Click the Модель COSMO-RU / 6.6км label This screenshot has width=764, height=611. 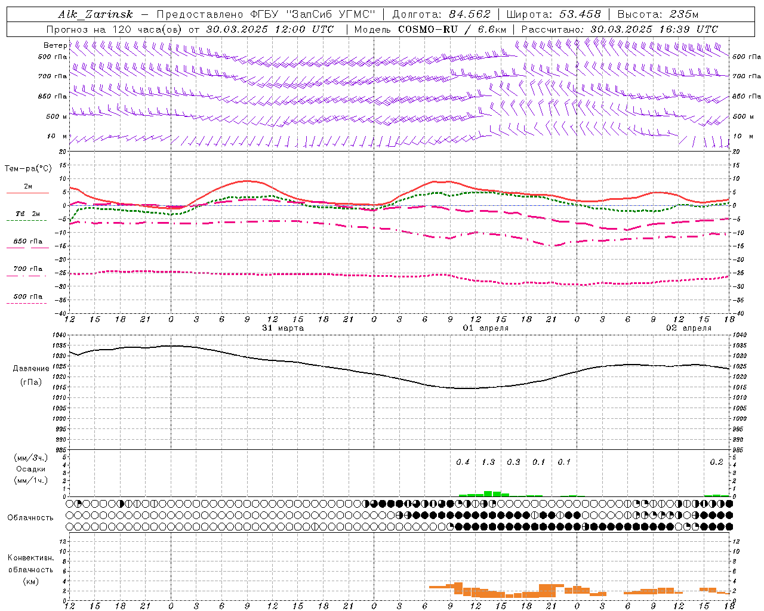[x=430, y=29]
